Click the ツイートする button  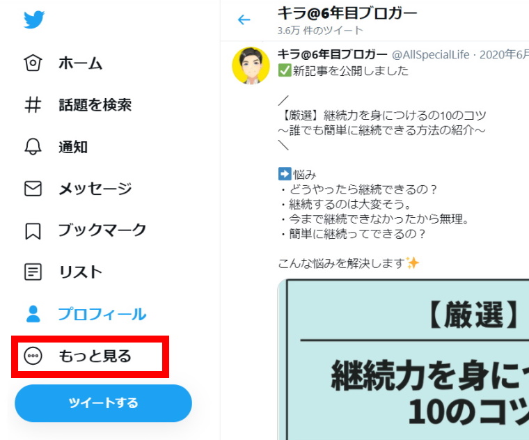(x=103, y=403)
